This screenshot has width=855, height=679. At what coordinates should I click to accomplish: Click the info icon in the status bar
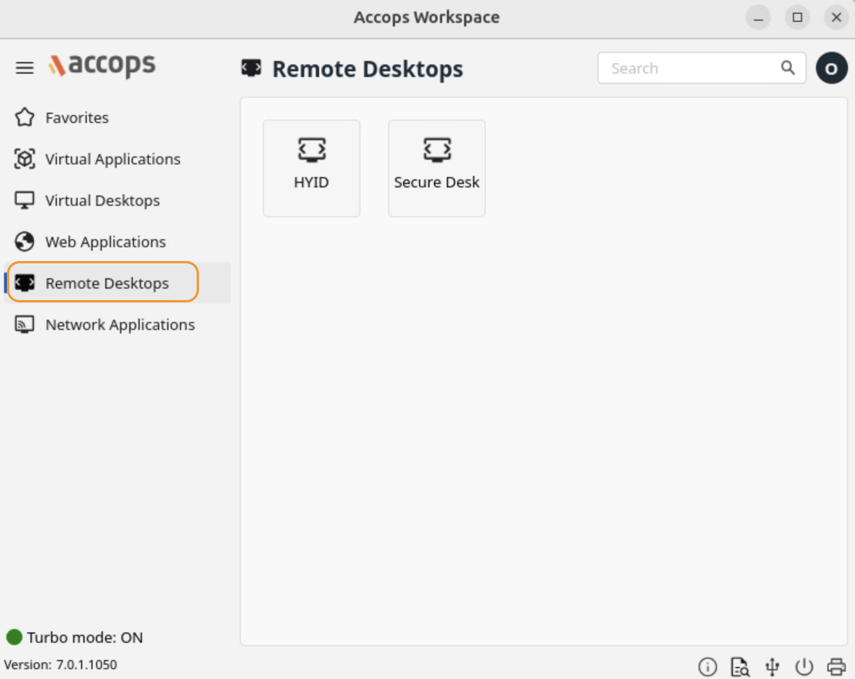(x=707, y=667)
